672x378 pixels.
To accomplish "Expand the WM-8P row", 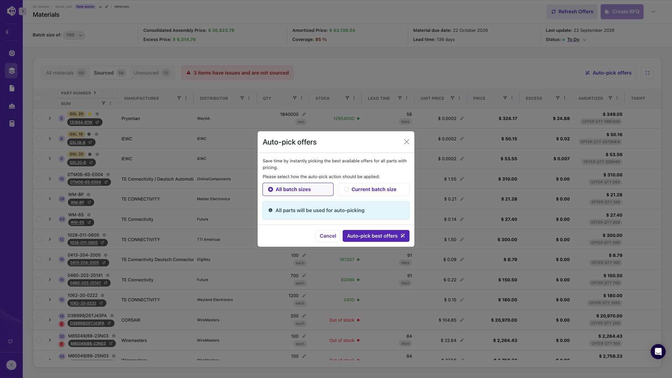I will point(50,199).
